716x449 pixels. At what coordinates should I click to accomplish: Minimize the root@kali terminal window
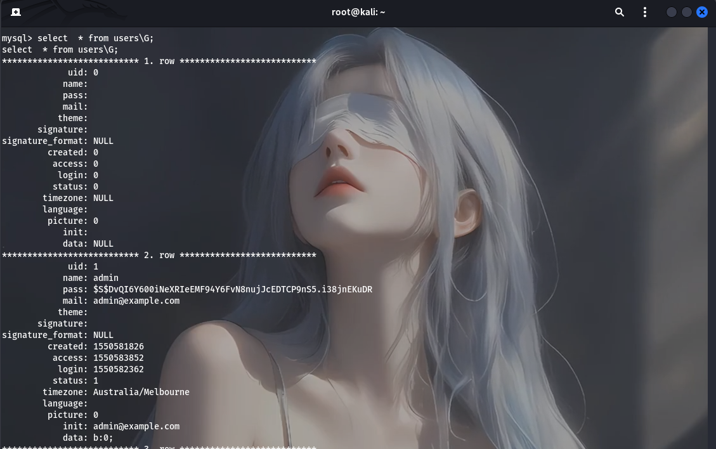point(671,12)
